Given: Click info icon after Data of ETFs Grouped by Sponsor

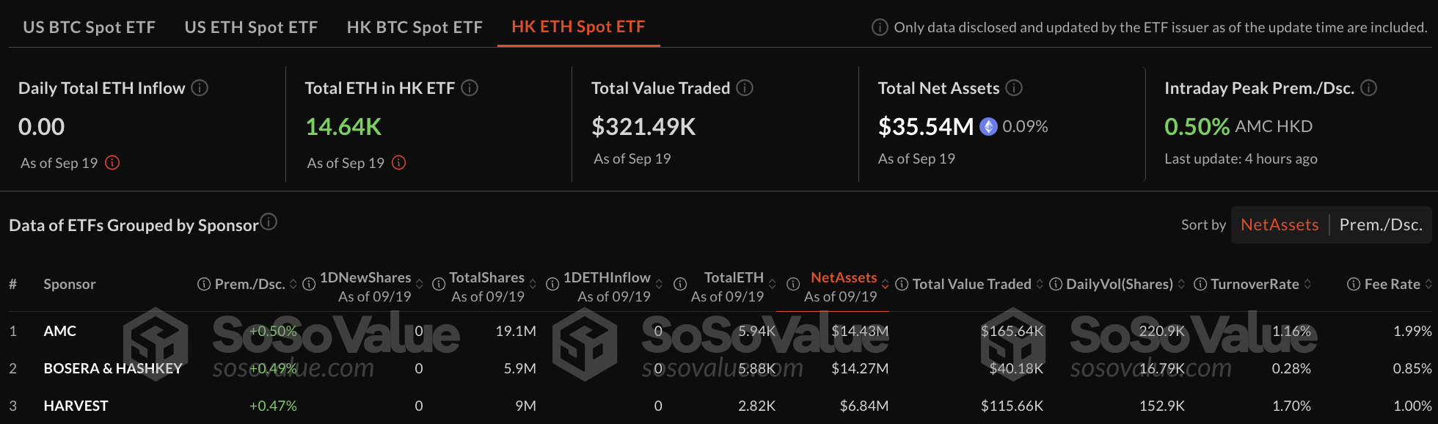Looking at the screenshot, I should (269, 221).
